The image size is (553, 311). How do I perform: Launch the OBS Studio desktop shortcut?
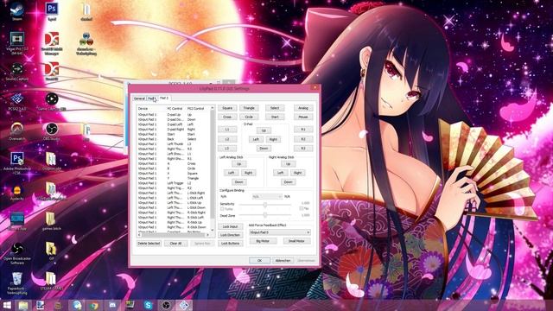click(x=52, y=131)
